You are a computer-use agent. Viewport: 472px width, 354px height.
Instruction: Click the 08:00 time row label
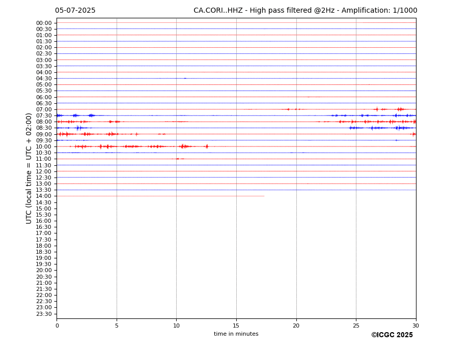(44, 122)
